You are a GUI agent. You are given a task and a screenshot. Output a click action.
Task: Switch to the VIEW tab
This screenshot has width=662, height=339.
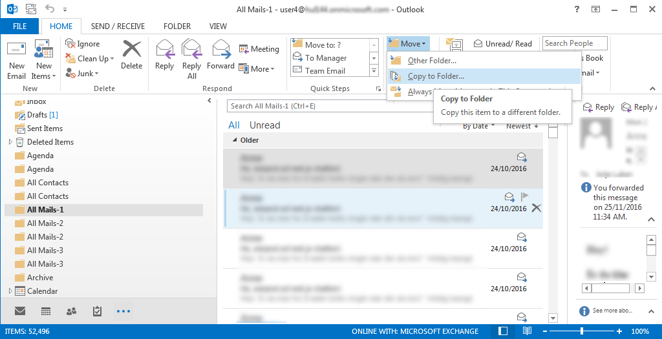(218, 26)
